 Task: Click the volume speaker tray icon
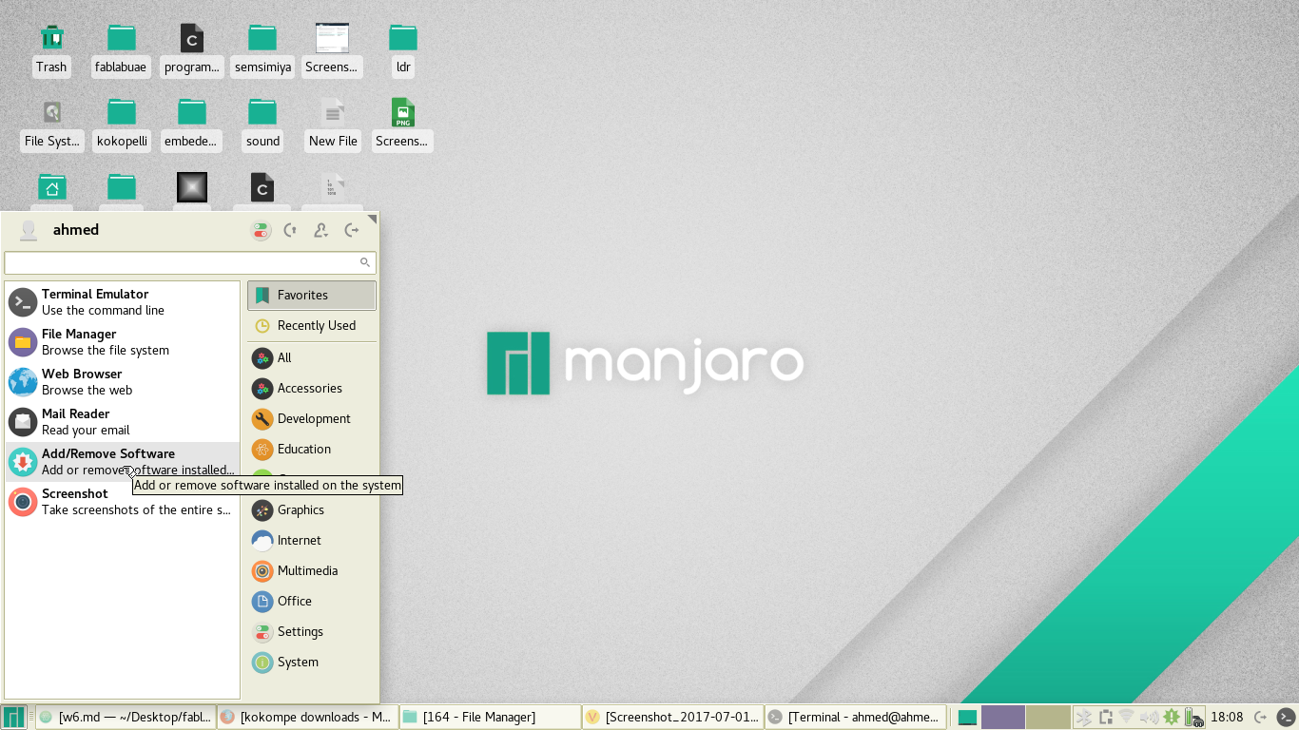(x=1149, y=717)
